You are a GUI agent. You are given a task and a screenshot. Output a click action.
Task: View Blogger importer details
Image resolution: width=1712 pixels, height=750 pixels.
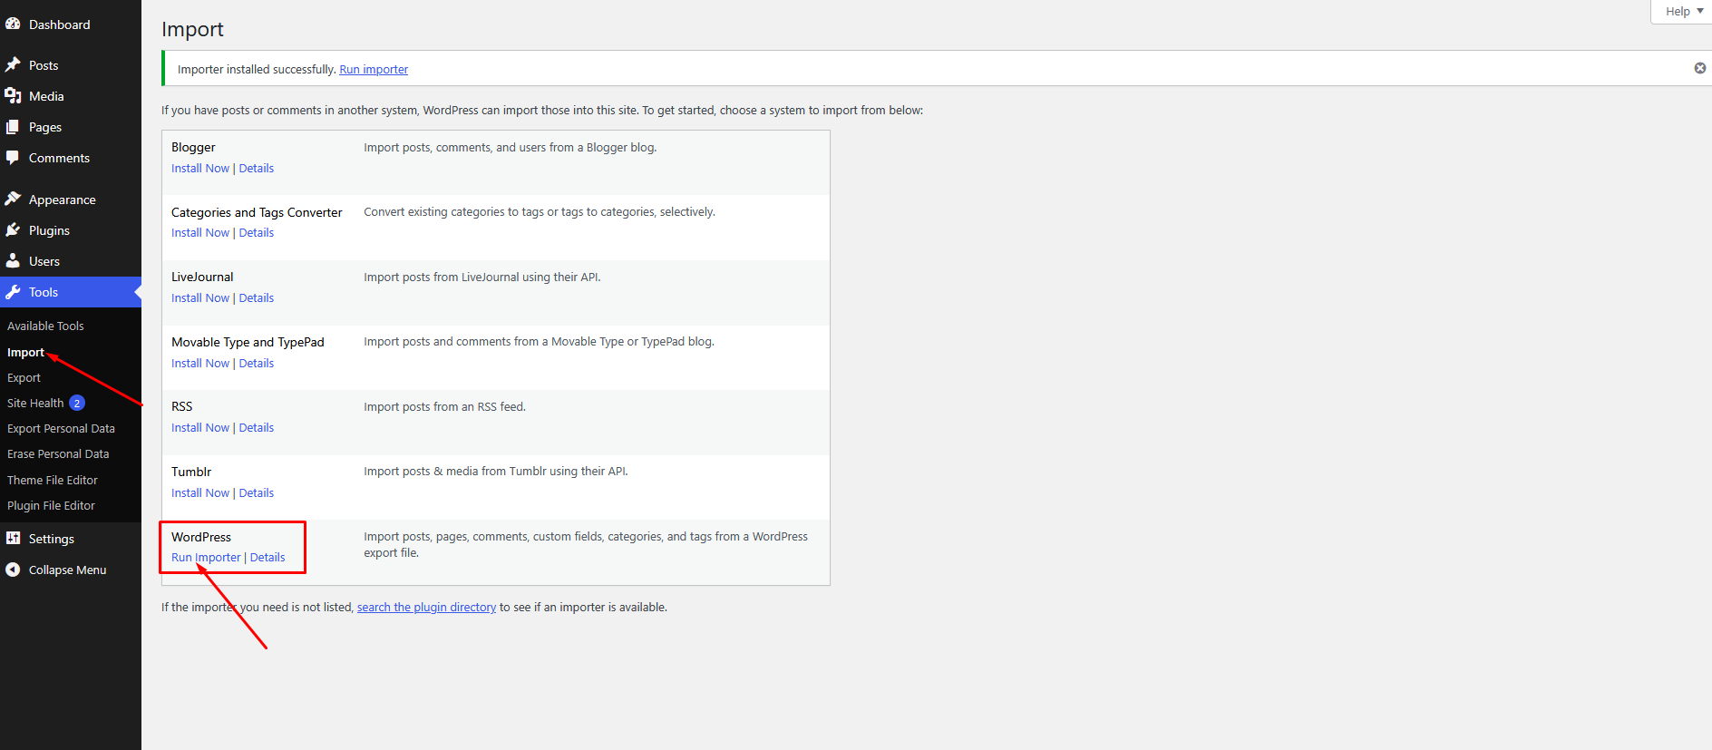pos(257,168)
